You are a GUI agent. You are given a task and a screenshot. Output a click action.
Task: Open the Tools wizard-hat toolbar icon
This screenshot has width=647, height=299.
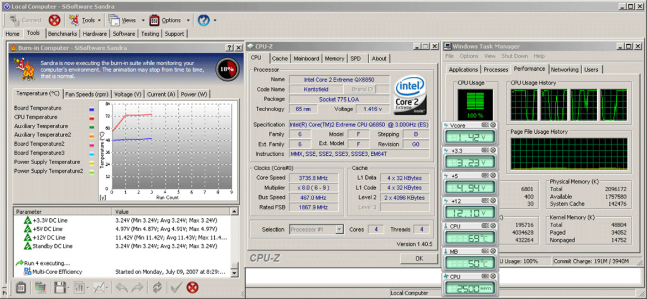click(x=74, y=20)
